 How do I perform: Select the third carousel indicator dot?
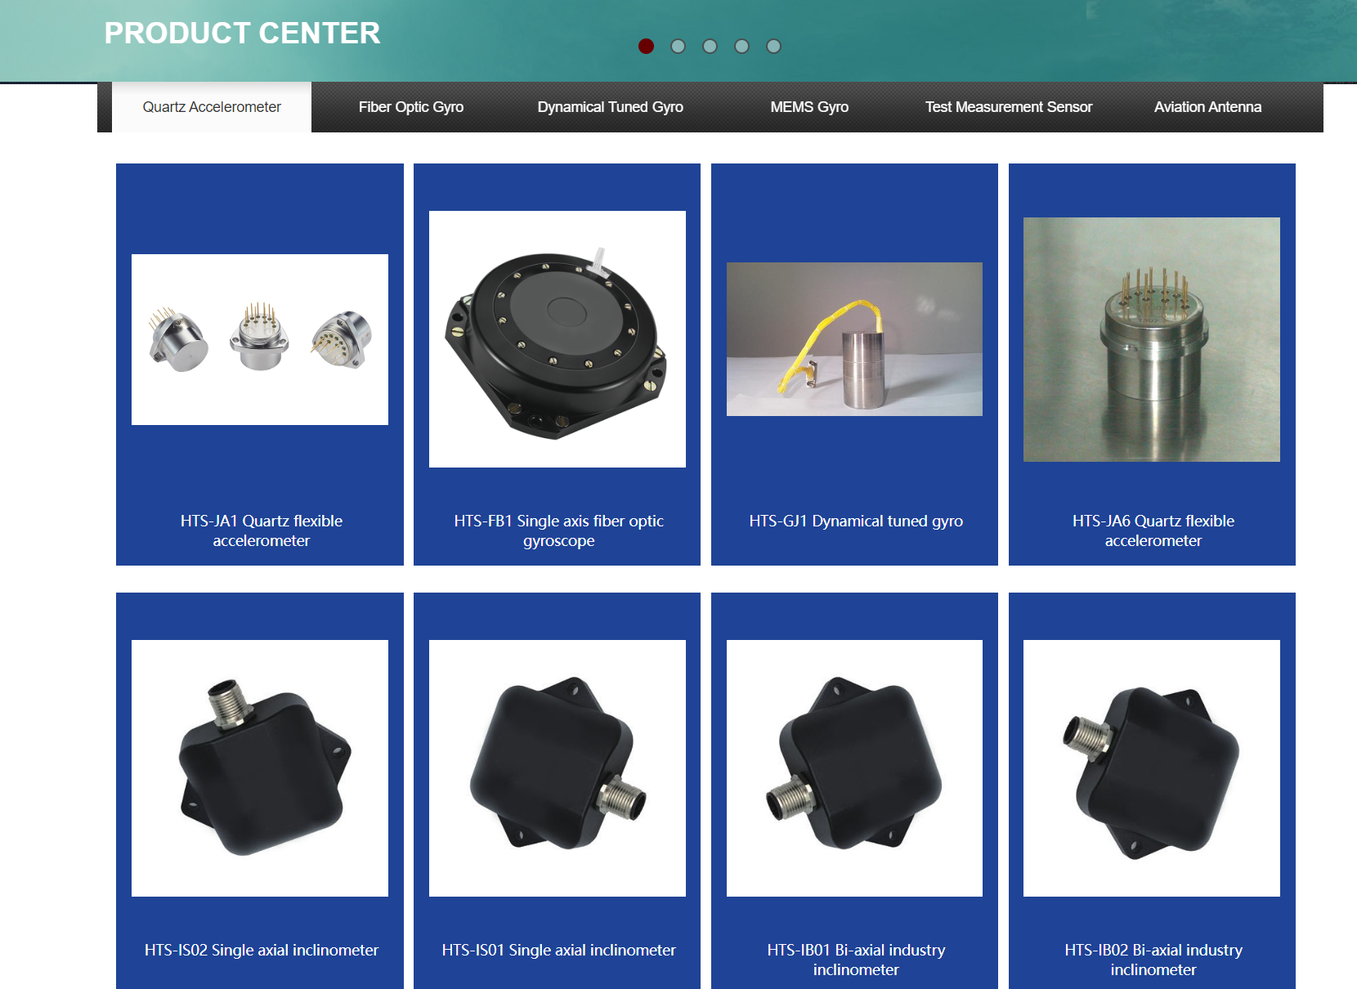[710, 47]
